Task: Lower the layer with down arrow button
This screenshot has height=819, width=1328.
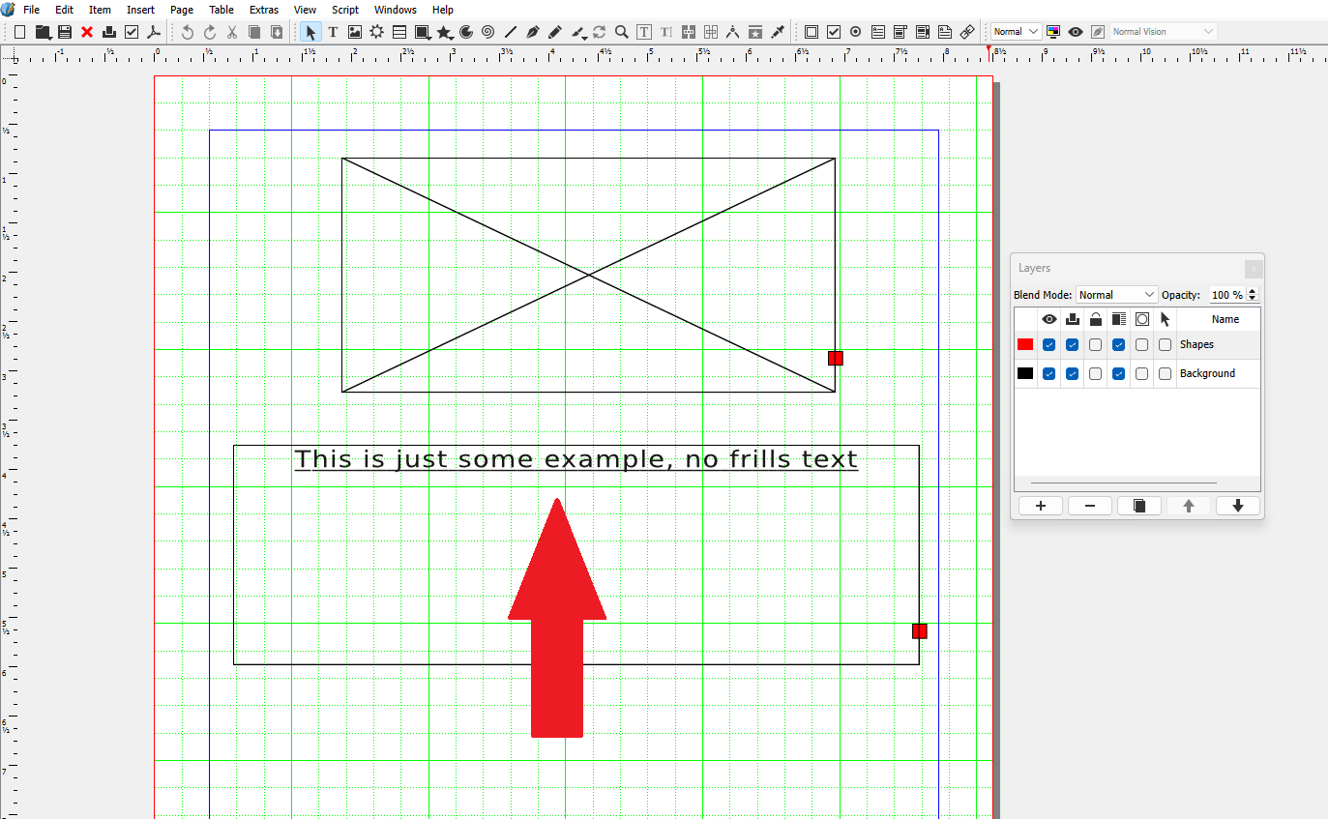Action: click(x=1238, y=506)
